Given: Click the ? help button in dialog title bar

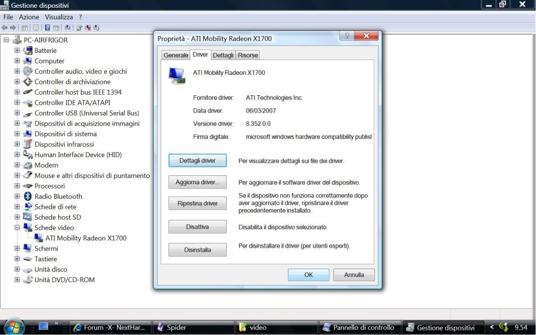Looking at the screenshot, I should pos(347,36).
